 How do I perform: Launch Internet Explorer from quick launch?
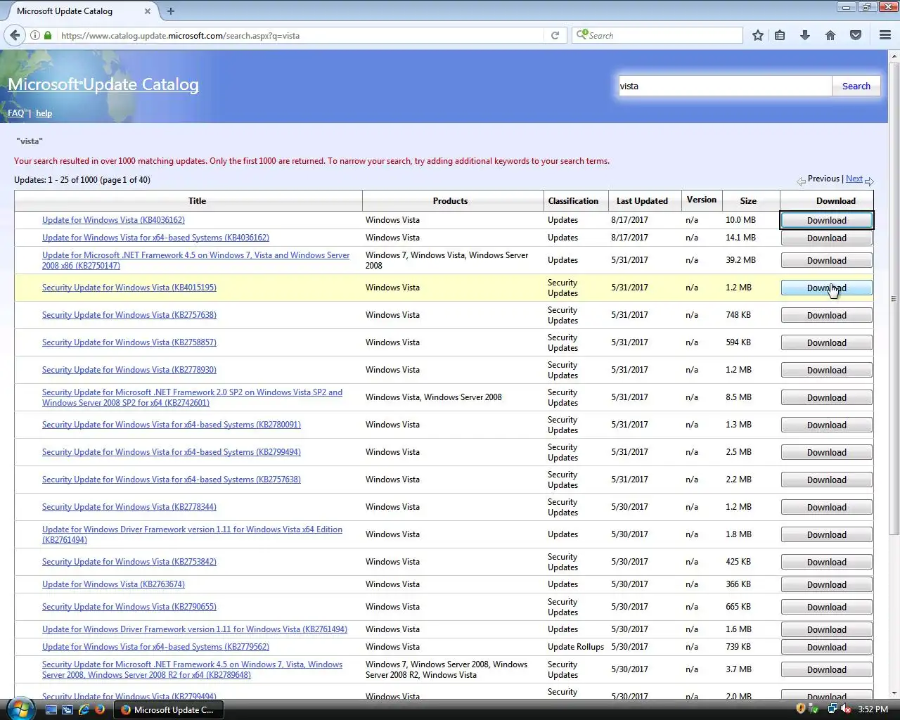point(84,709)
